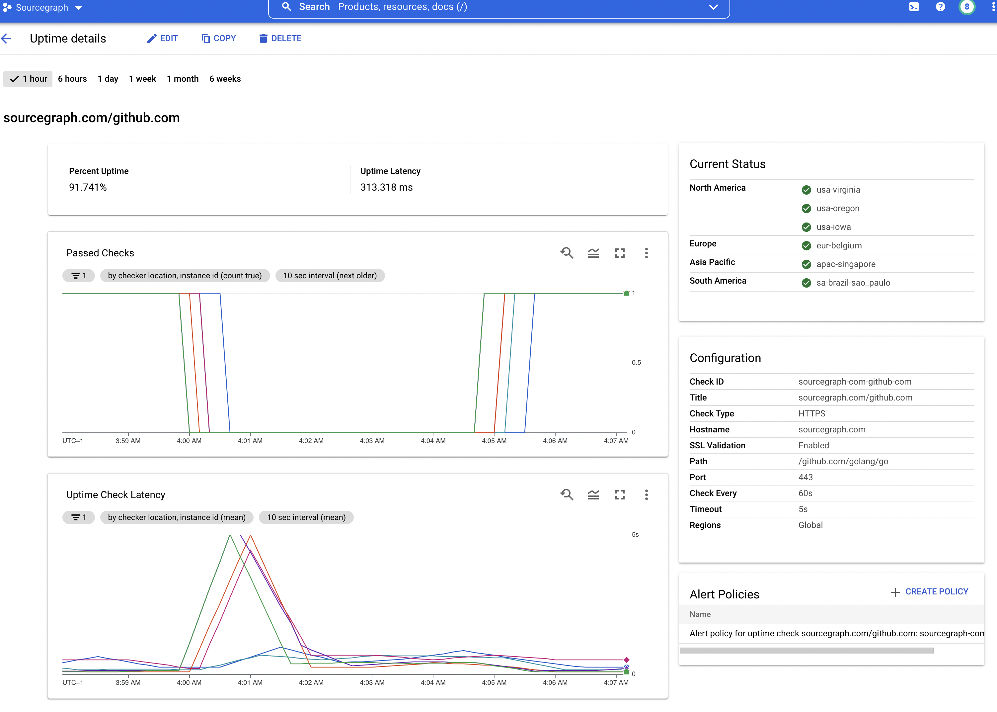The image size is (997, 712).
Task: Click Path value /github.com/golang/go
Action: tap(843, 461)
